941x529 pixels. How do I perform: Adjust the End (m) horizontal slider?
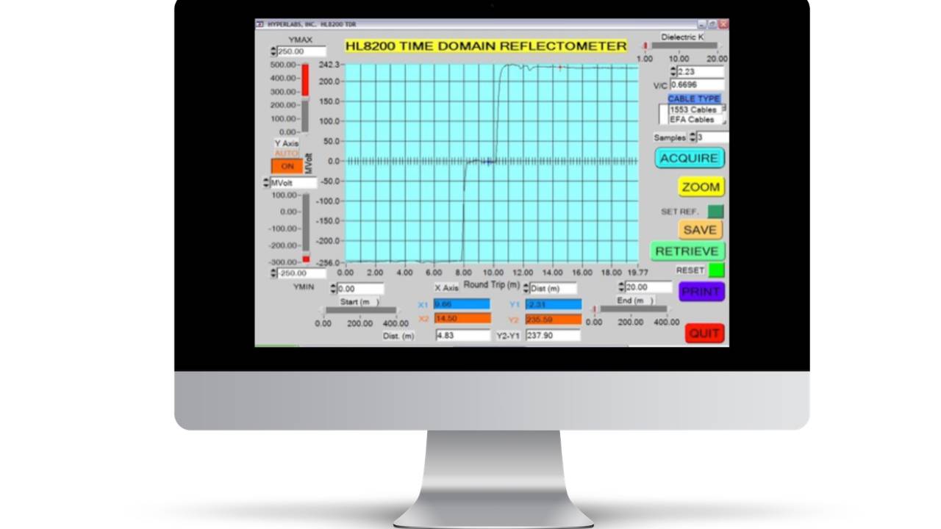(631, 310)
